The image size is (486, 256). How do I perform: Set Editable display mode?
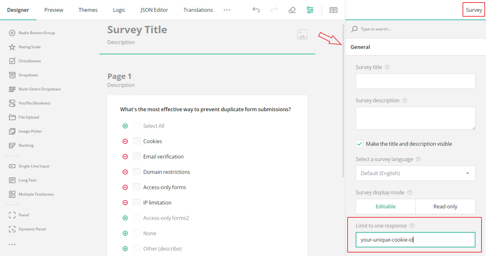(x=385, y=206)
